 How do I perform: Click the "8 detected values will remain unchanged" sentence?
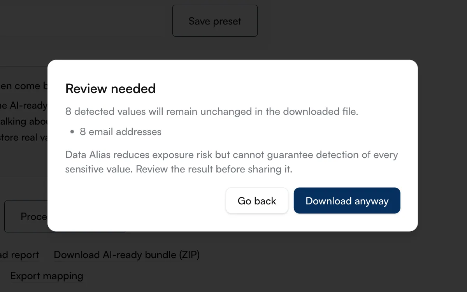point(212,112)
